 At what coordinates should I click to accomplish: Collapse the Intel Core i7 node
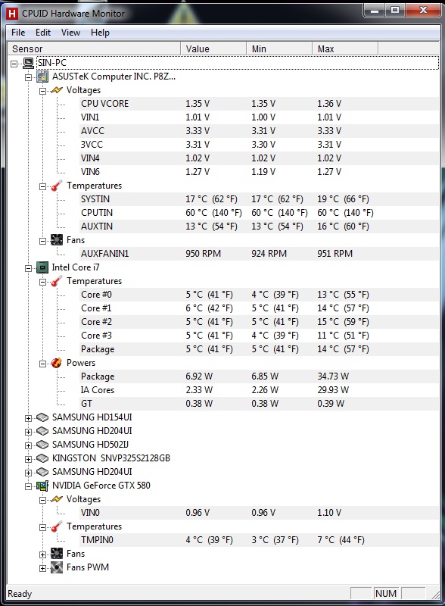pyautogui.click(x=28, y=268)
